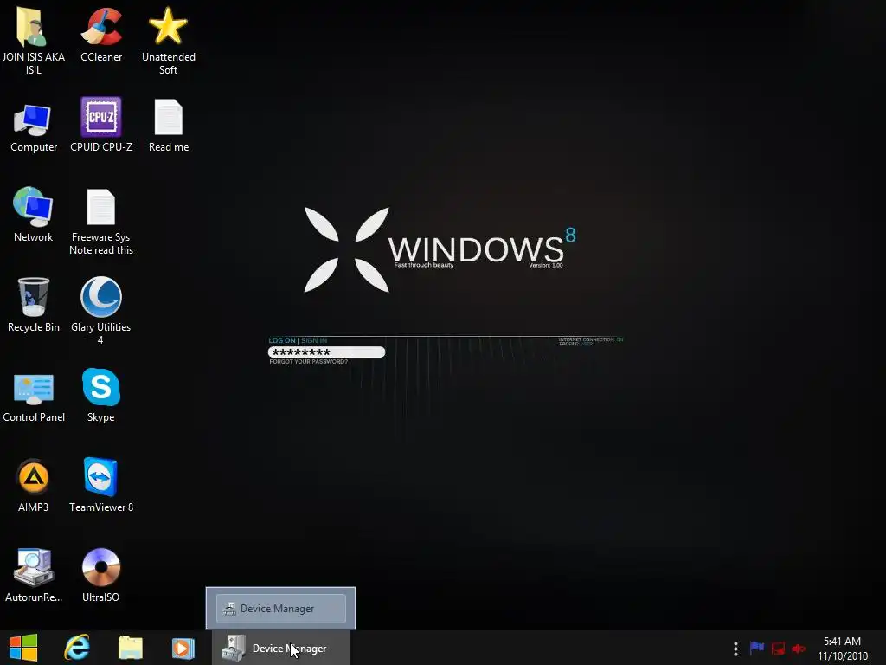Click the Windows Start button

tap(23, 648)
